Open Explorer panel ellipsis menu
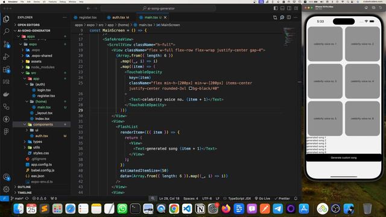Viewport: 386px width, 217px height. point(65,17)
